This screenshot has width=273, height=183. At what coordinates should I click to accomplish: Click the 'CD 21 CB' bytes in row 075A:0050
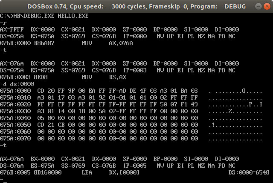coord(51,125)
